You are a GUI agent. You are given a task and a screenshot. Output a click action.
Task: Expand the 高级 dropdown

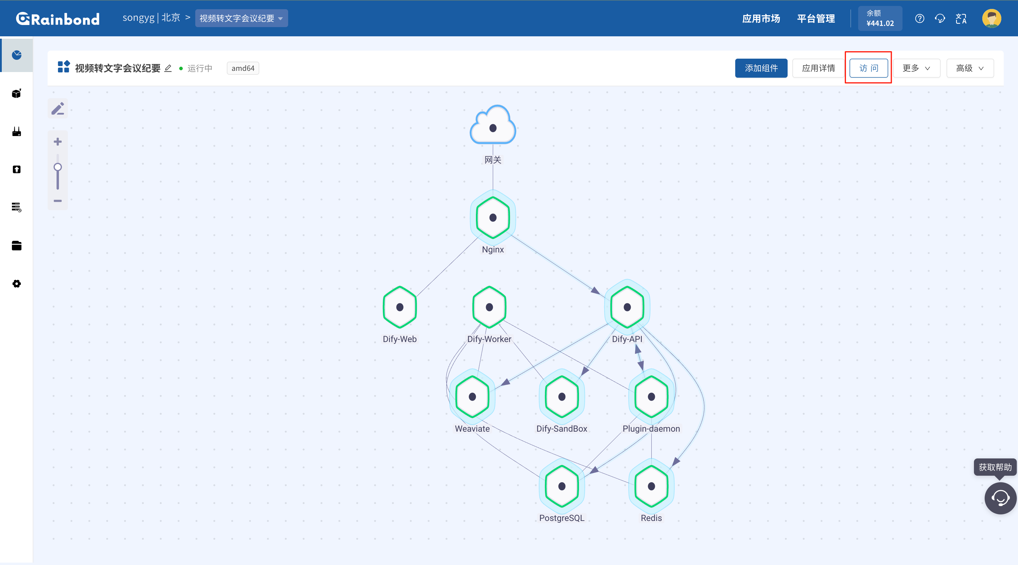click(x=970, y=68)
